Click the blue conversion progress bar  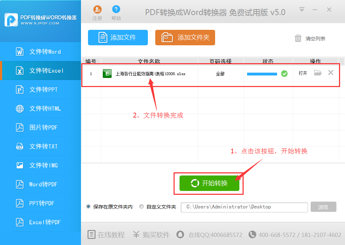[x=262, y=74]
